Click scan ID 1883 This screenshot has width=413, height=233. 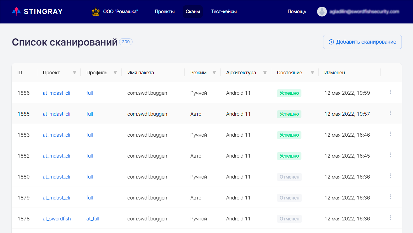coord(23,135)
